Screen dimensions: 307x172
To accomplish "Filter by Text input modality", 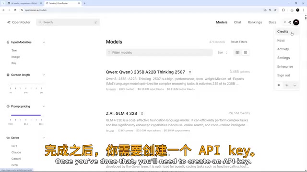I will click(x=14, y=50).
